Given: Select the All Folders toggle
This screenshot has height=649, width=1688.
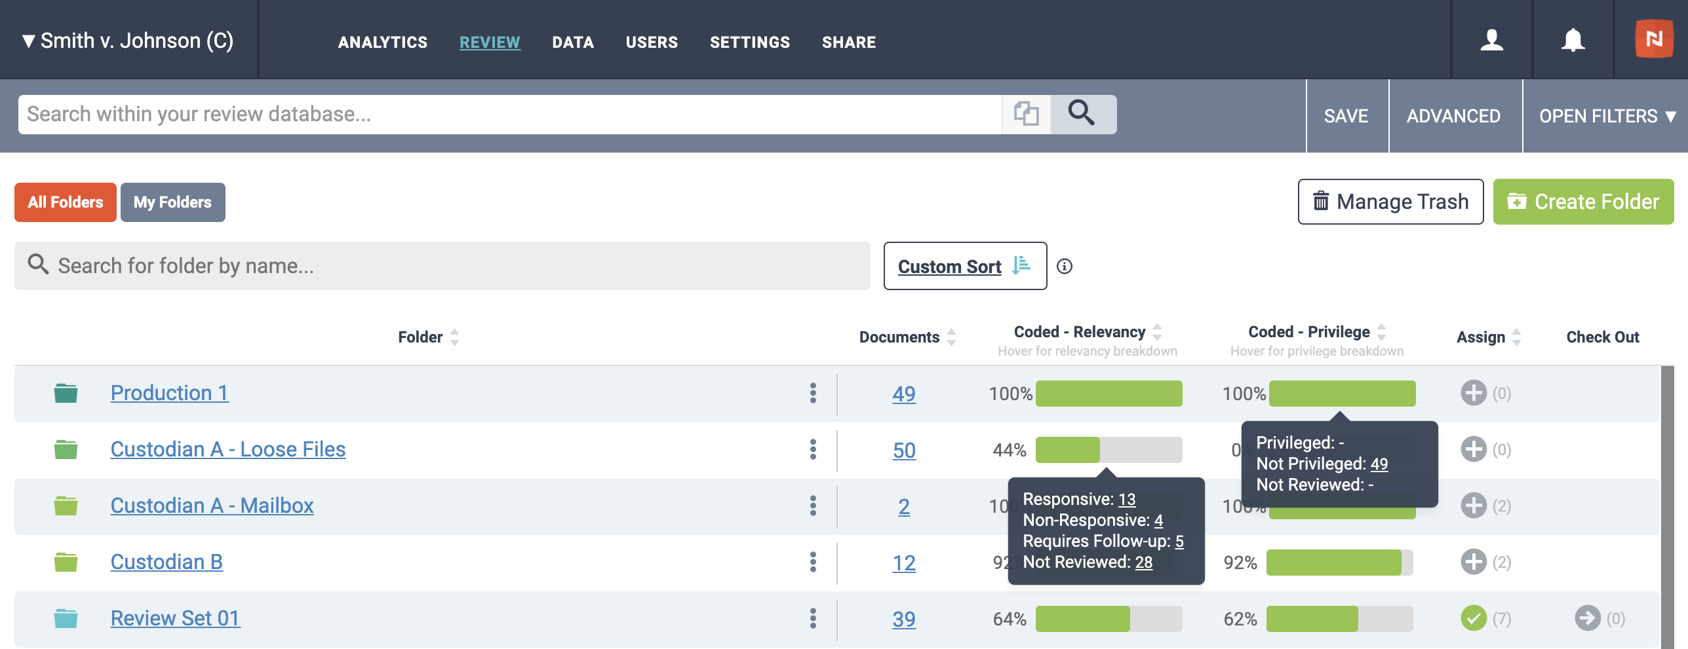Looking at the screenshot, I should pos(66,202).
